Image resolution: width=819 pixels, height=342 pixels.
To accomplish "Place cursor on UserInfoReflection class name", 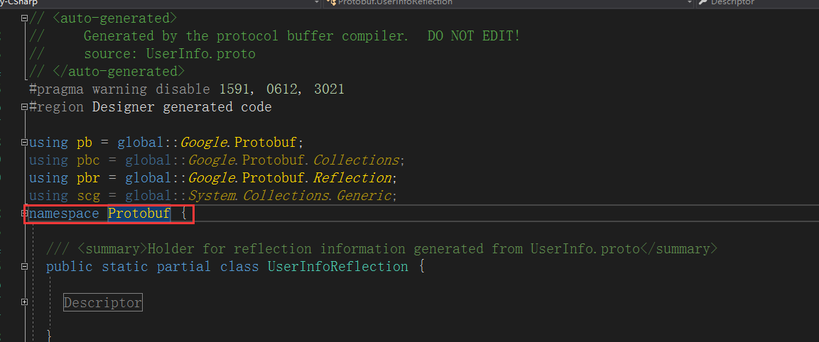I will point(337,267).
